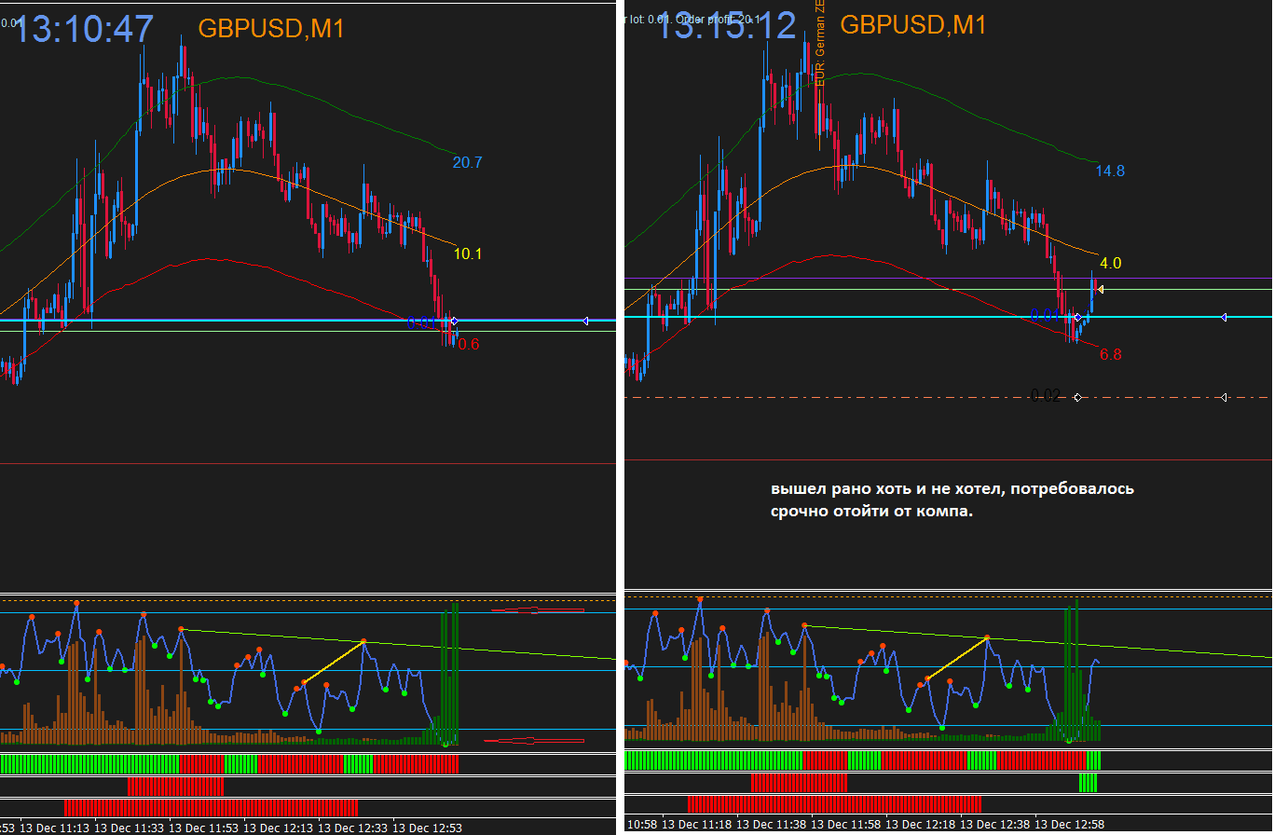Image resolution: width=1274 pixels, height=835 pixels.
Task: Select the purple horizontal line on right chart
Action: coord(948,278)
